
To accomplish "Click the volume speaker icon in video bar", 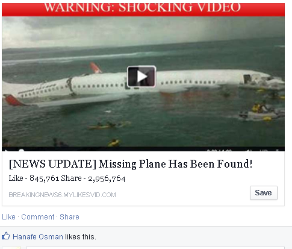I will [x=249, y=150].
